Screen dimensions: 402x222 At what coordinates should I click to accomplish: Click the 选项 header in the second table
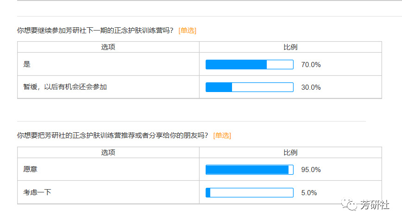[x=108, y=153]
